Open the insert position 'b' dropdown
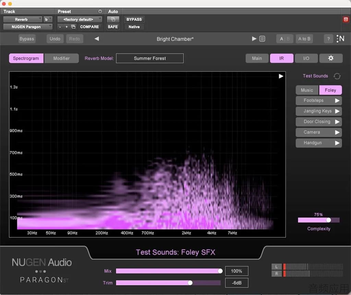Screen dimensions: 351x295 tap(48, 20)
